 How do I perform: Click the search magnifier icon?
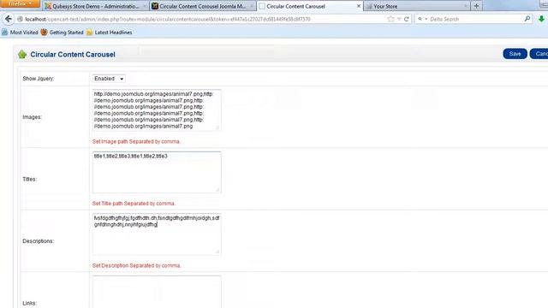coord(527,19)
